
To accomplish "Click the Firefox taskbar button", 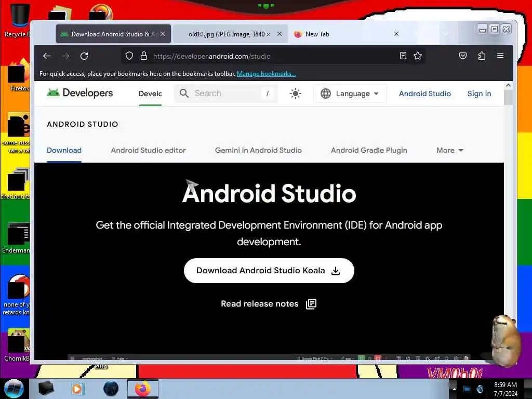I will [143, 389].
